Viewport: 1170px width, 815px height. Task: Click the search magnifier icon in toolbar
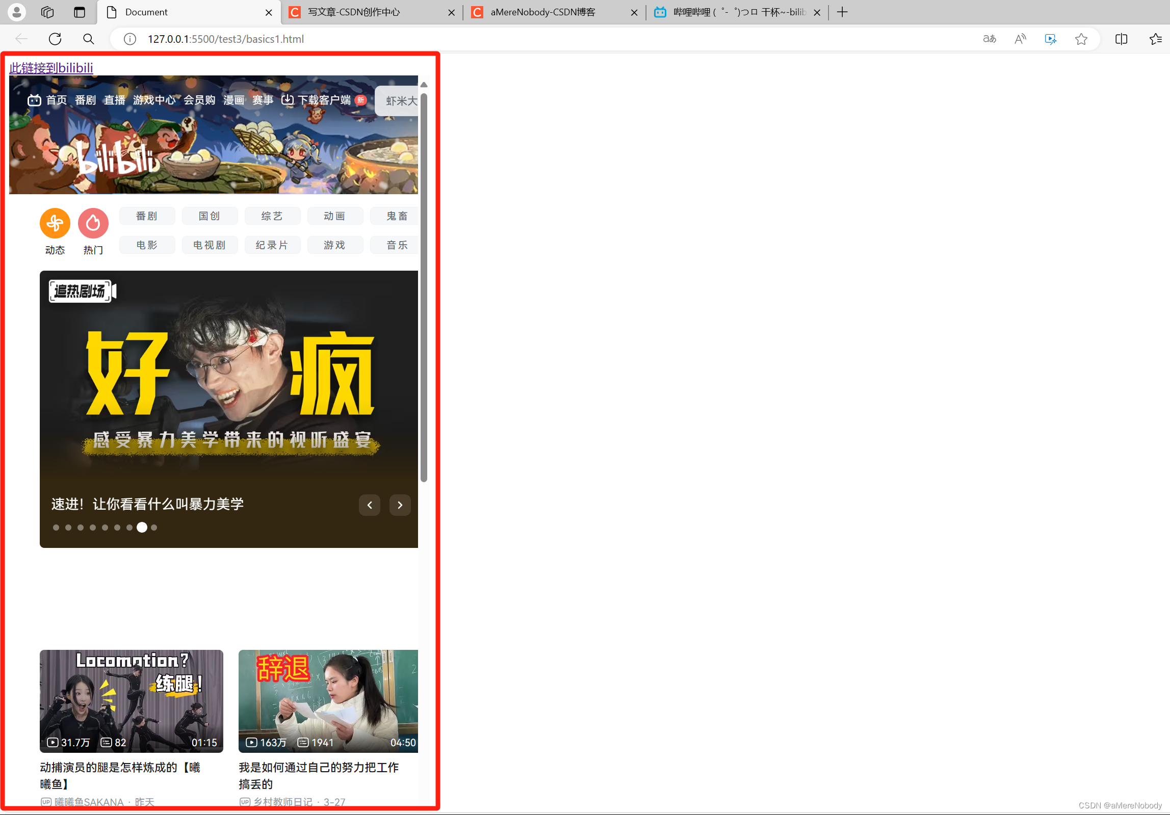[x=88, y=39]
